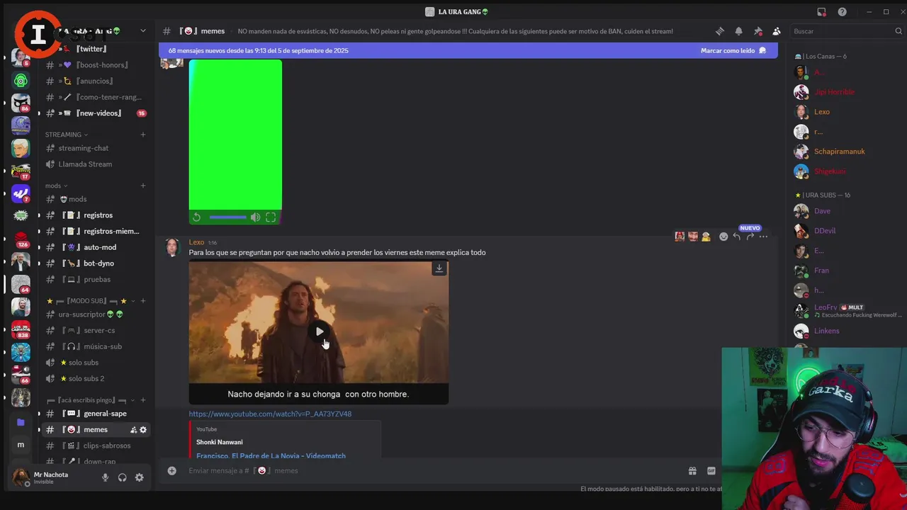Viewport: 907px width, 510px height.
Task: Expand the server name dropdown
Action: pos(142,31)
